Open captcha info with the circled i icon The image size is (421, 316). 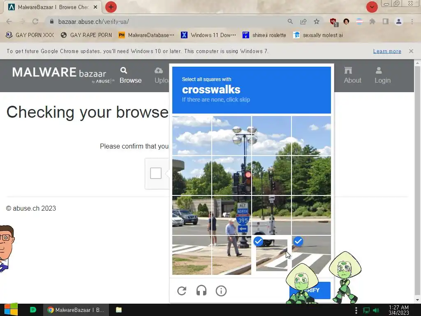point(221,291)
